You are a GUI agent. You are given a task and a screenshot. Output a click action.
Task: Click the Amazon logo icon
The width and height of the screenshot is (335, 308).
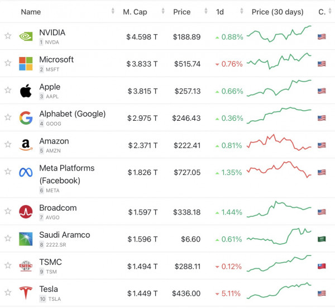pos(26,145)
